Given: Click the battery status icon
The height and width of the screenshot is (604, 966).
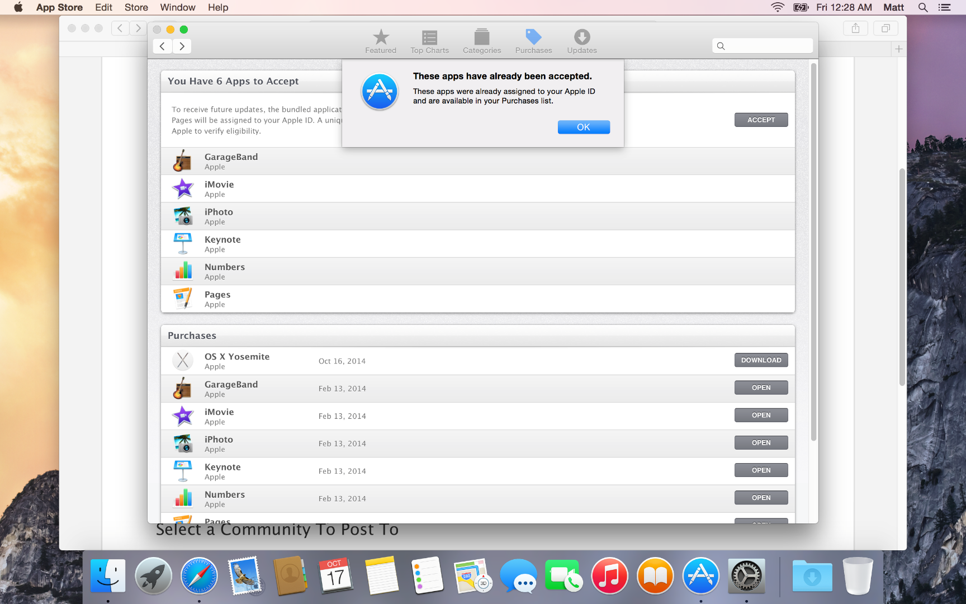Looking at the screenshot, I should click(801, 7).
